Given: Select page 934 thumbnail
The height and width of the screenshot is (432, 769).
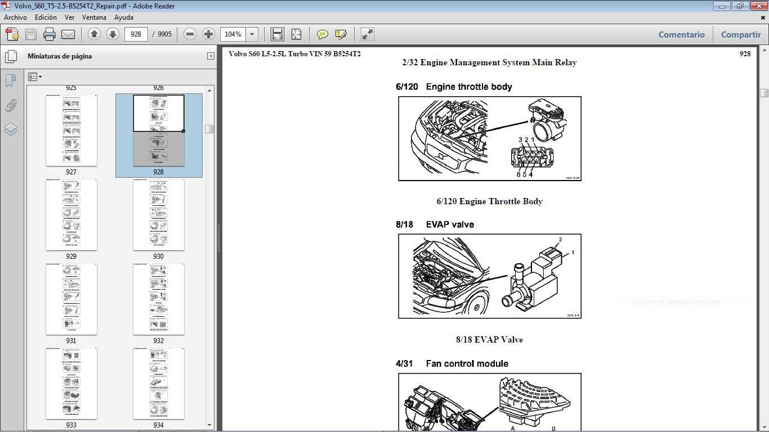Looking at the screenshot, I should point(158,384).
